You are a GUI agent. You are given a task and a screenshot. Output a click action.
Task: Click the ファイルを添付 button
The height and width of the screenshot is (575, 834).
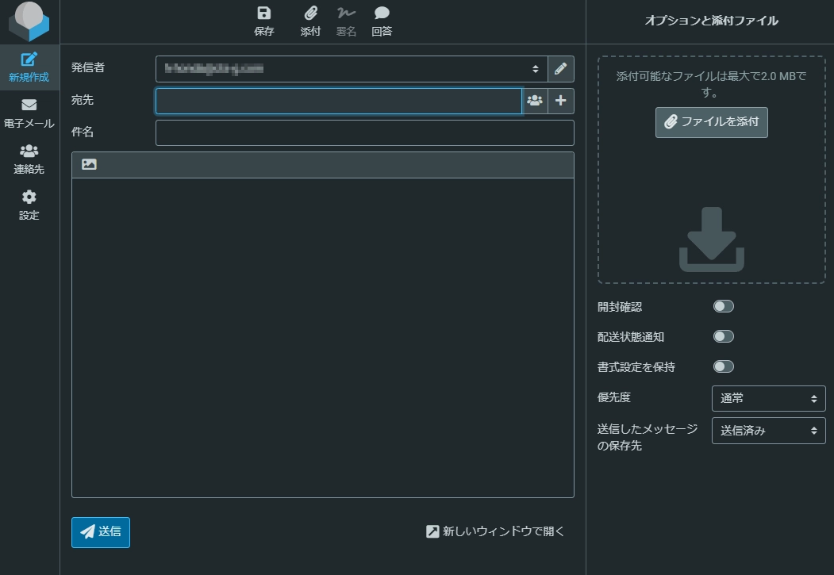(x=711, y=122)
